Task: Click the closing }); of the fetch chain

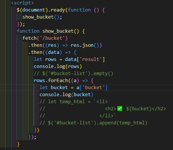Action: pyautogui.click(x=32, y=137)
